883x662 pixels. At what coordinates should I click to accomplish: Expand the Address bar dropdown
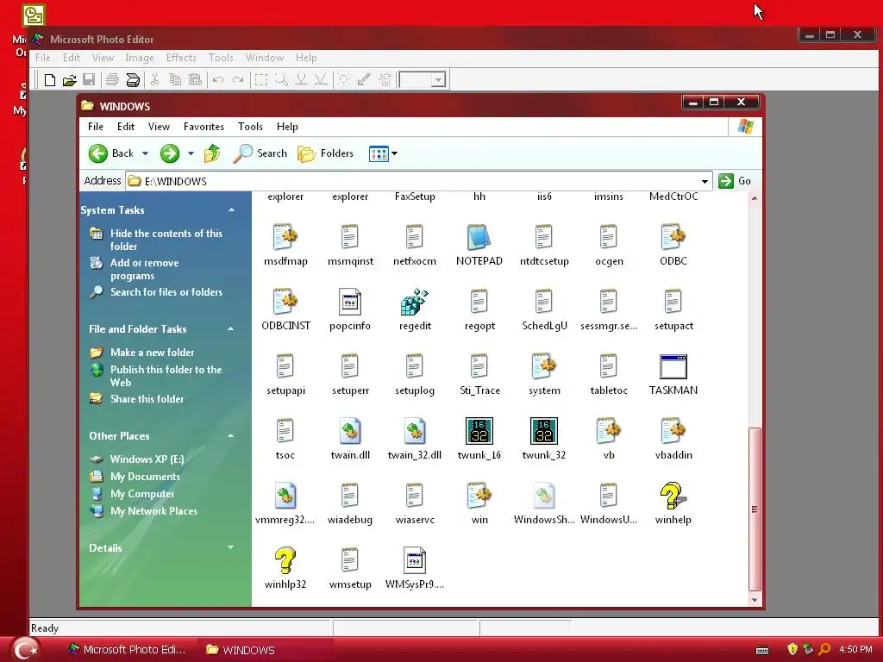coord(705,181)
